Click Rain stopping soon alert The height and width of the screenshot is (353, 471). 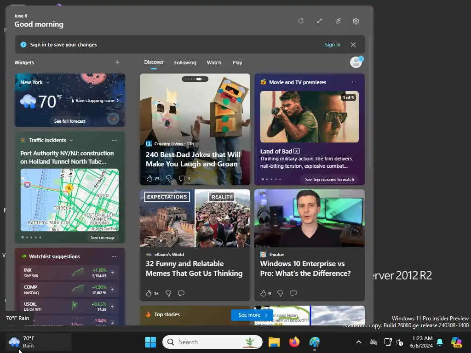coord(95,101)
